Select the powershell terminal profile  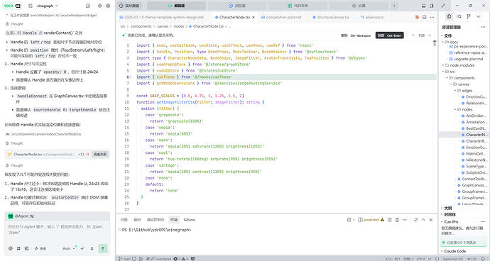point(371,220)
